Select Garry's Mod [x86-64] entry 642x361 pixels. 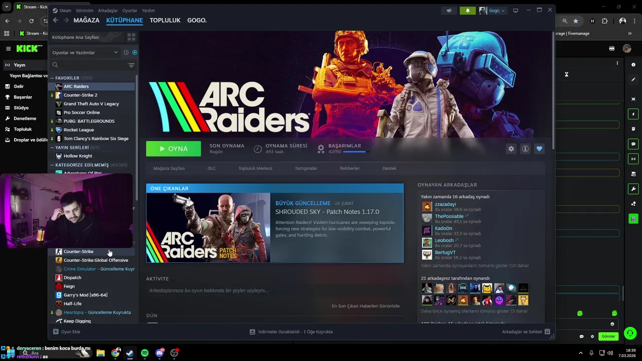tap(92, 295)
